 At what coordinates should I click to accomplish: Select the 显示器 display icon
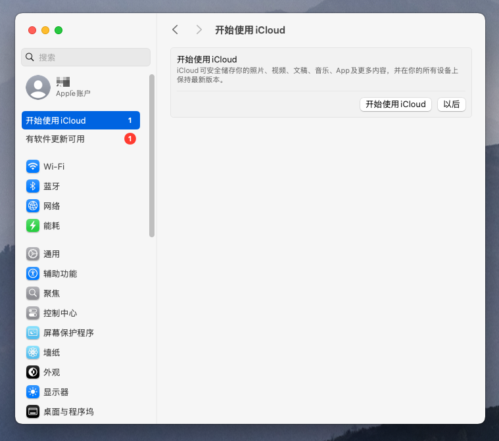coord(33,392)
